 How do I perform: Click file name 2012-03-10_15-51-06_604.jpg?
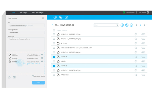pos(70,52)
